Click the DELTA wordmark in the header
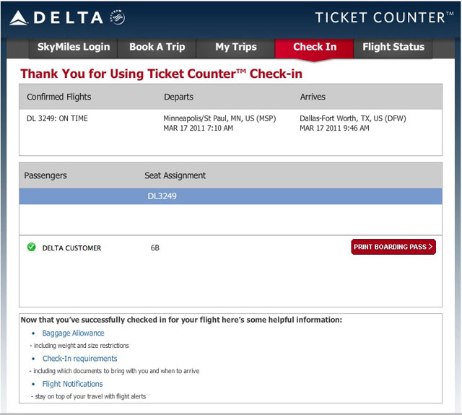Image resolution: width=462 pixels, height=415 pixels. [69, 17]
